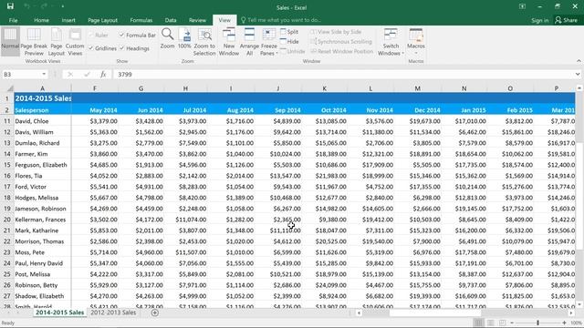Screen dimensions: 584x328
Task: Click Zoom to Selection
Action: click(204, 41)
